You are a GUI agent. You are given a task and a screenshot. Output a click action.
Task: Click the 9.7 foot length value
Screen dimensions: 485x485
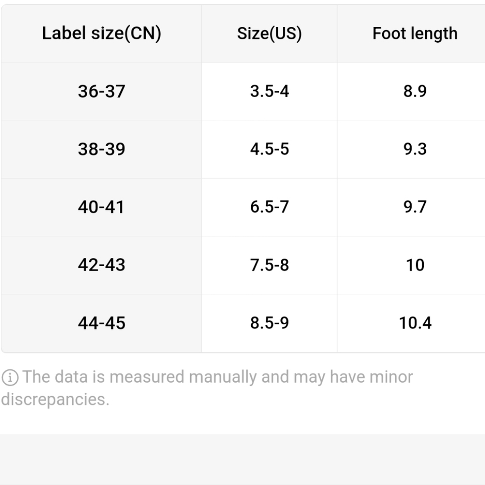point(415,207)
